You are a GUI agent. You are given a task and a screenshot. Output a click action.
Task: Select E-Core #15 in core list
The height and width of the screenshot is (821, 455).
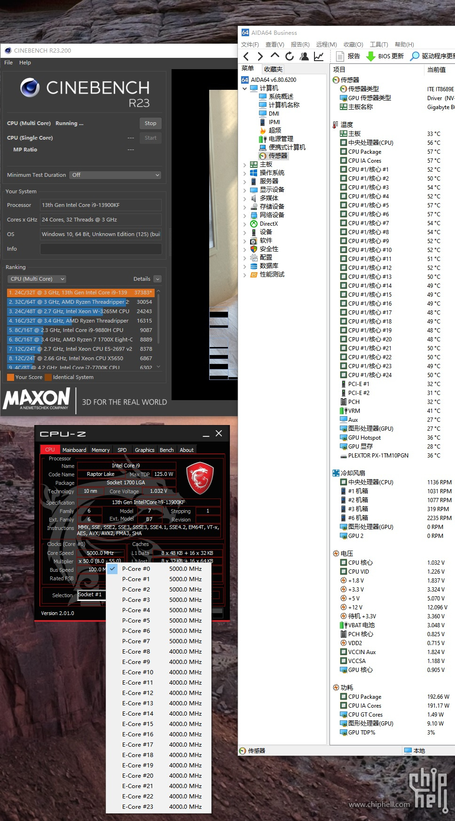pyautogui.click(x=159, y=724)
